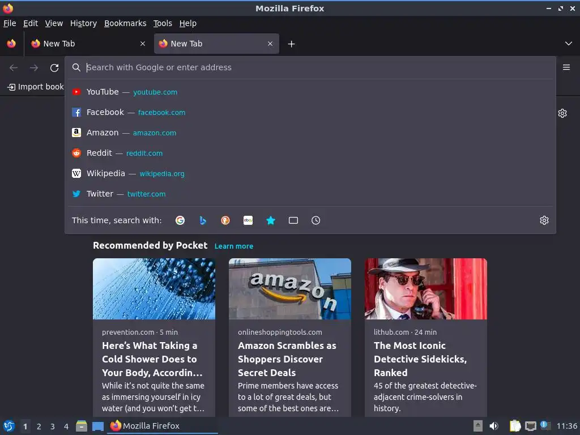This screenshot has height=435, width=580.
Task: Choose facebook.com suggestion link
Action: [x=161, y=113]
